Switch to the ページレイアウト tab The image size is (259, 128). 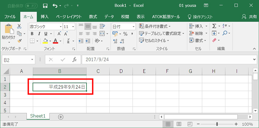[x=69, y=17]
